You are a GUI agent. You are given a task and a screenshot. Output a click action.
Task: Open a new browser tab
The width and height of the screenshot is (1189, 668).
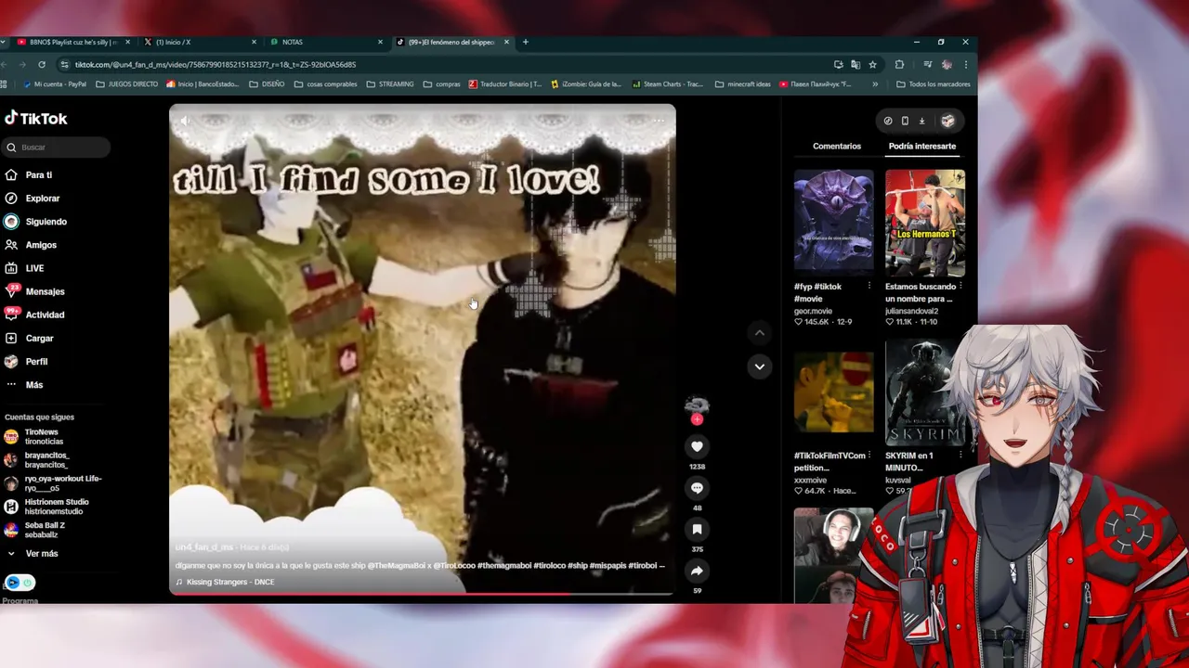pos(525,42)
